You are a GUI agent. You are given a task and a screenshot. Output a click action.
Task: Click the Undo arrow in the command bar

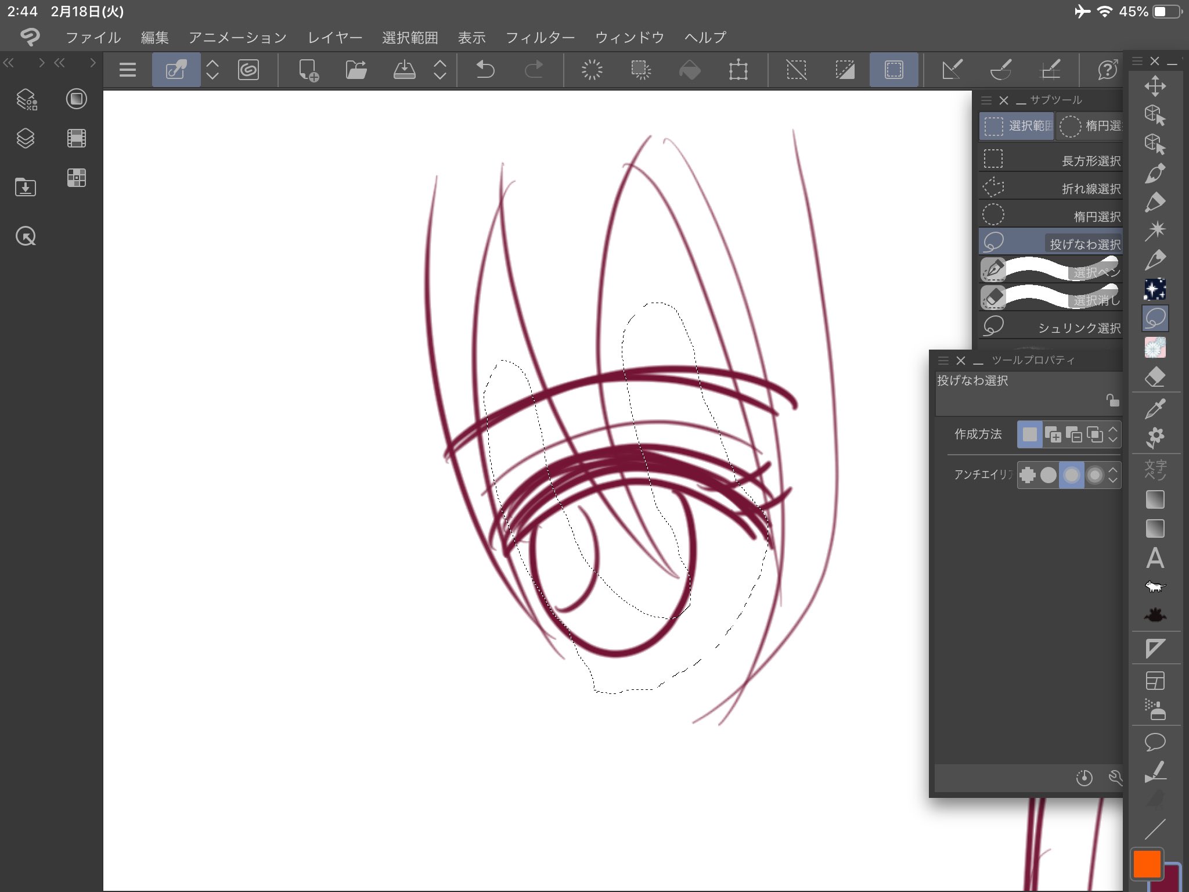(x=485, y=70)
